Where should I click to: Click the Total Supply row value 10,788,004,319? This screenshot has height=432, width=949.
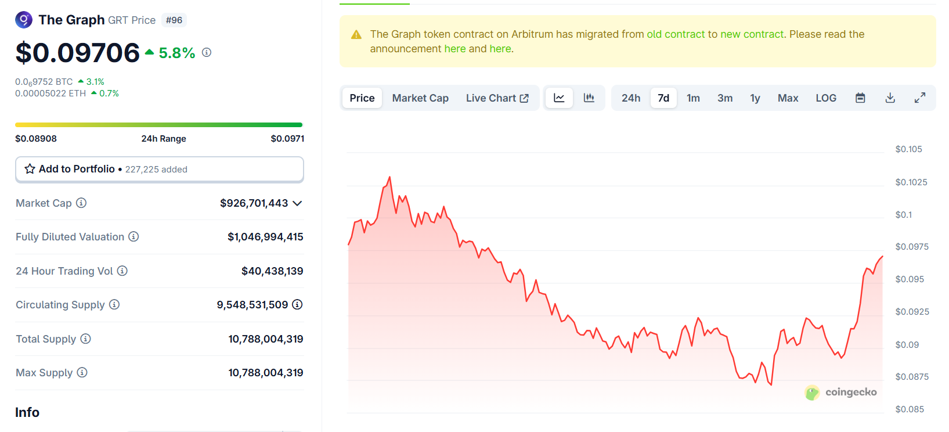coord(266,339)
